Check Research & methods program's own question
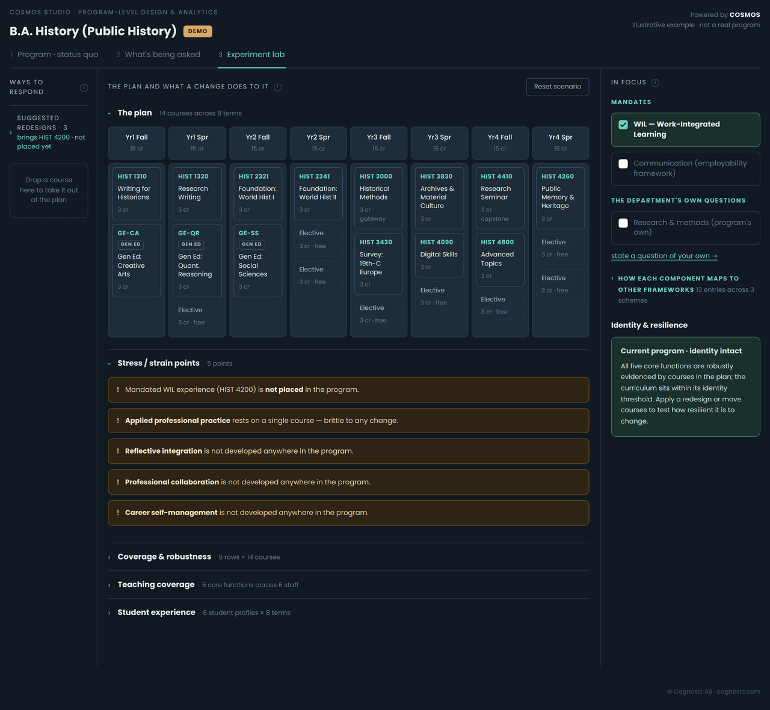 623,223
